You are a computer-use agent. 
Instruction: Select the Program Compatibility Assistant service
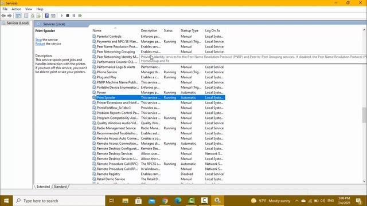pyautogui.click(x=158, y=118)
